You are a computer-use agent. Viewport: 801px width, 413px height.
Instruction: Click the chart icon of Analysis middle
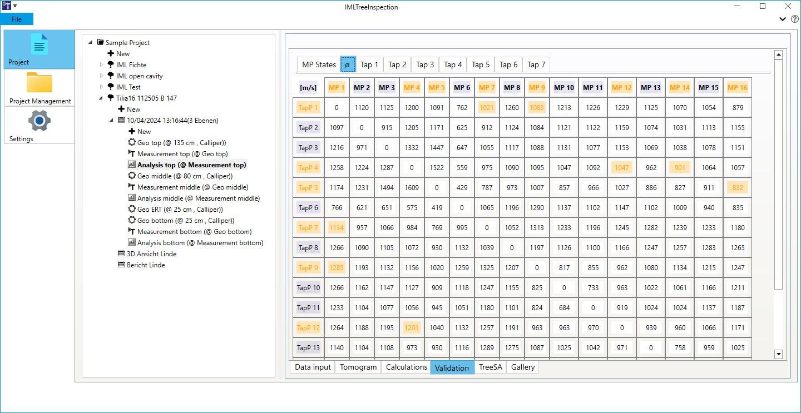point(132,198)
